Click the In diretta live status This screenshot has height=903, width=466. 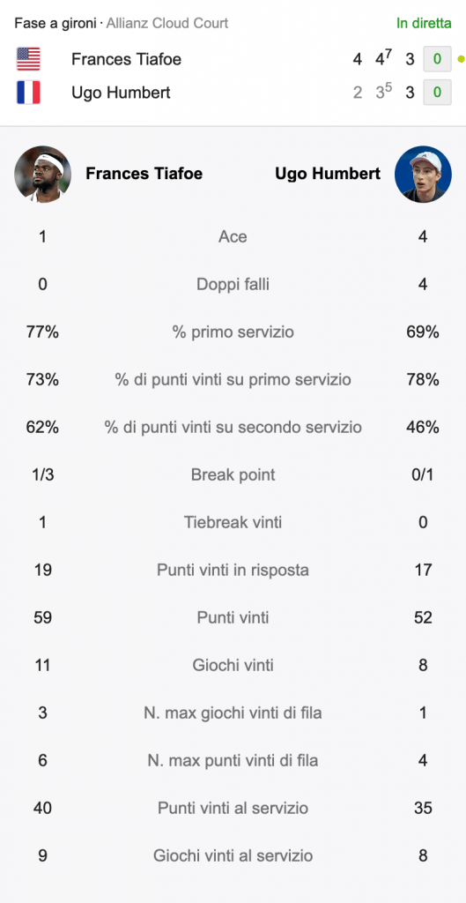424,23
